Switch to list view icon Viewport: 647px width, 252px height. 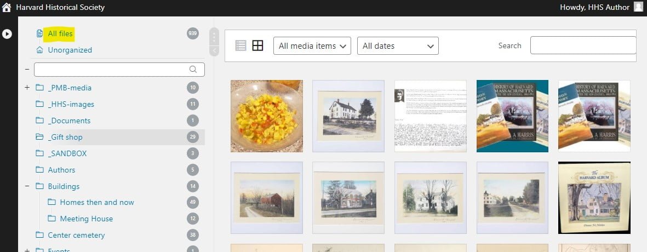pyautogui.click(x=241, y=45)
